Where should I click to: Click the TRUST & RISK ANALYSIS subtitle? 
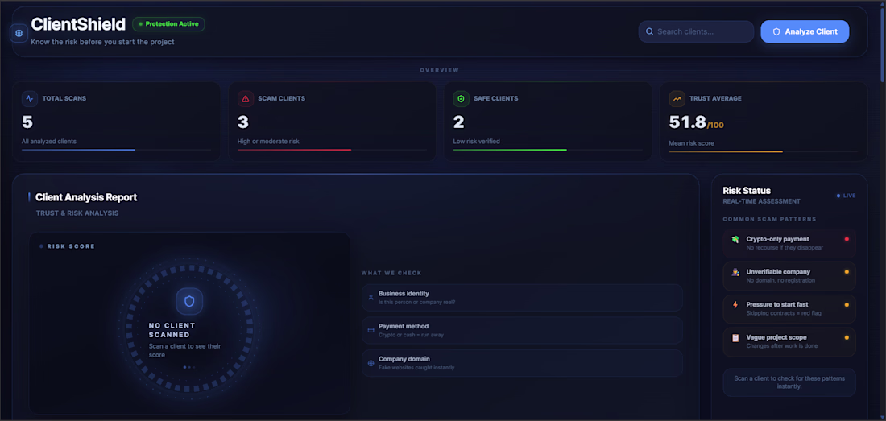pos(77,213)
